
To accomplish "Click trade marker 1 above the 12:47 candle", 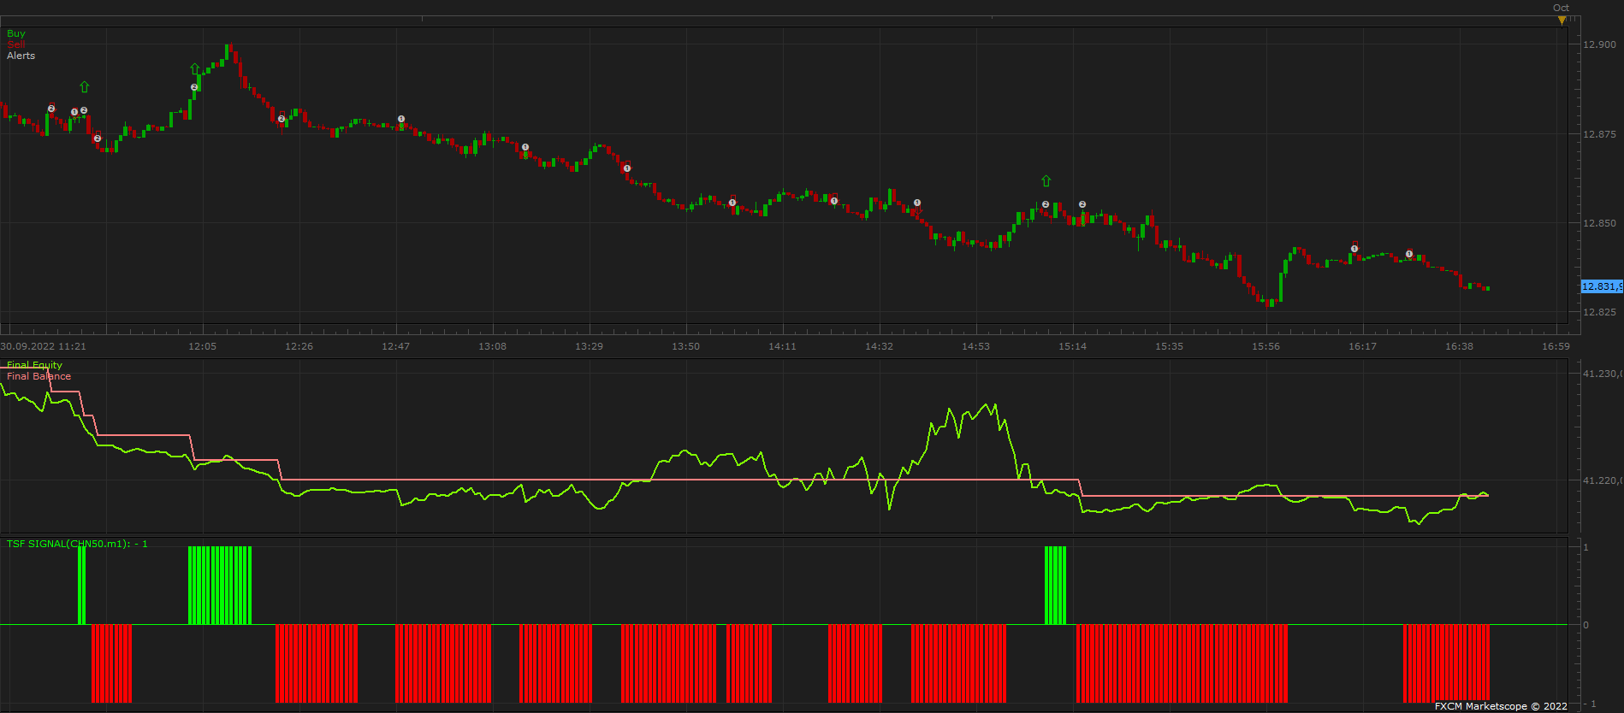I will (401, 119).
